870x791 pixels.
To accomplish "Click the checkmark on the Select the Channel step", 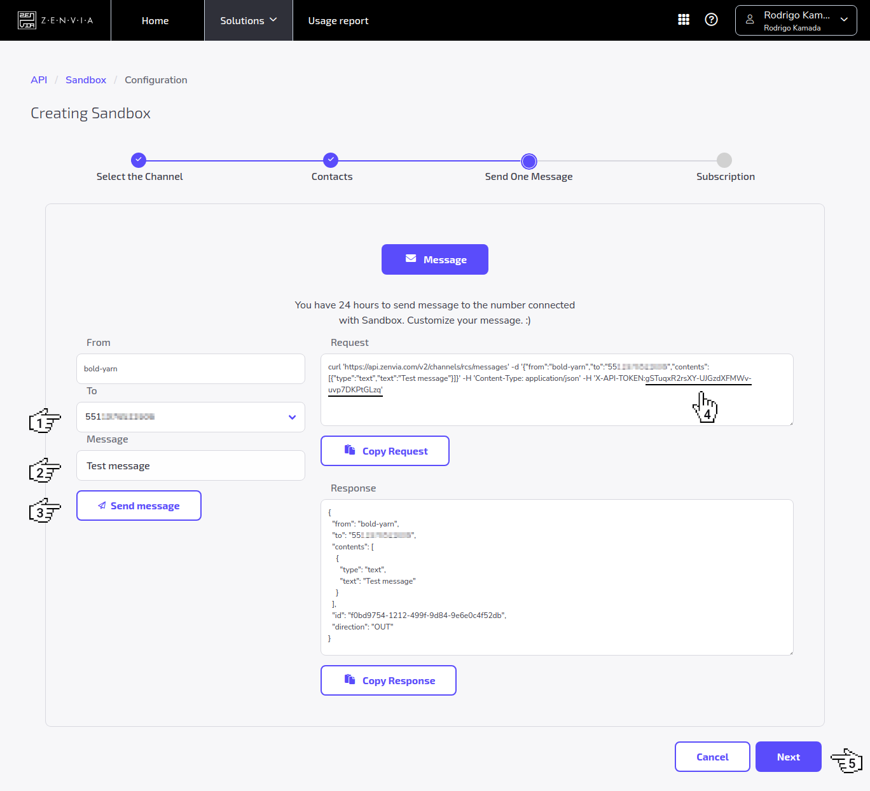I will pos(139,160).
